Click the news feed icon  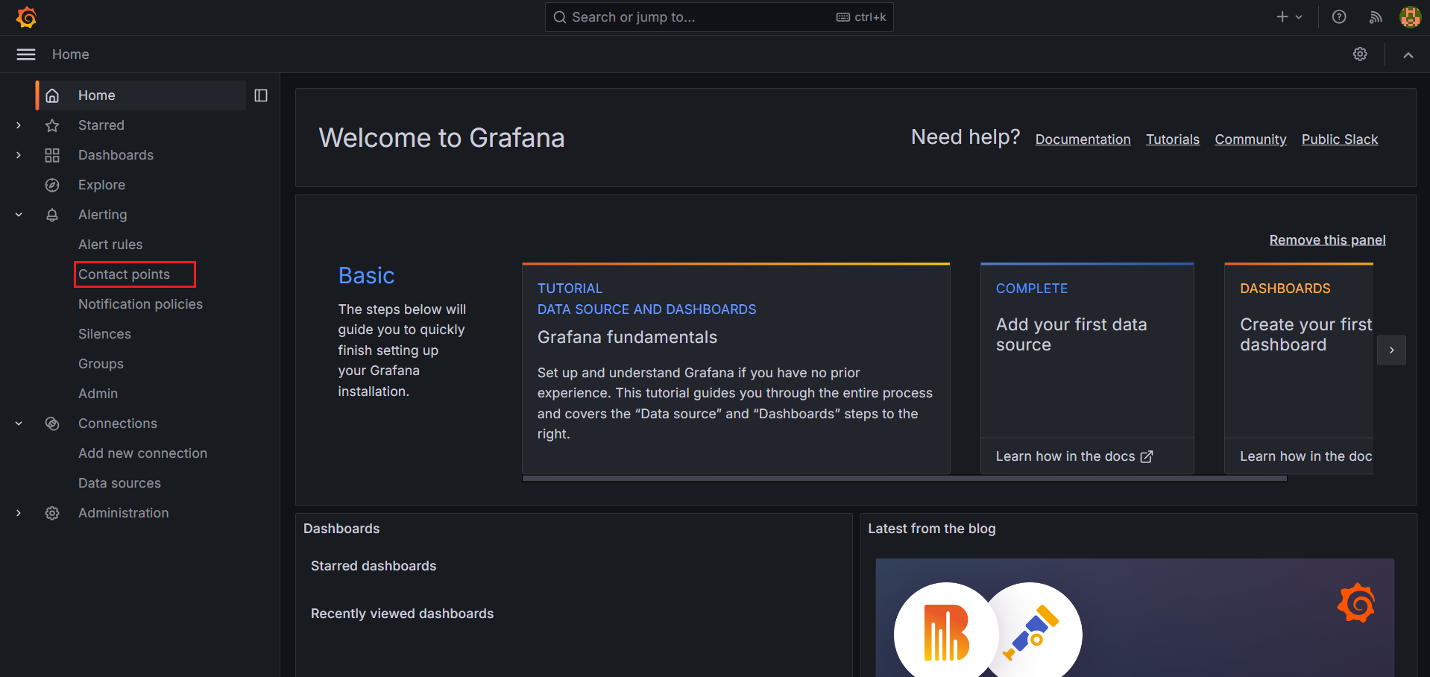click(x=1375, y=16)
